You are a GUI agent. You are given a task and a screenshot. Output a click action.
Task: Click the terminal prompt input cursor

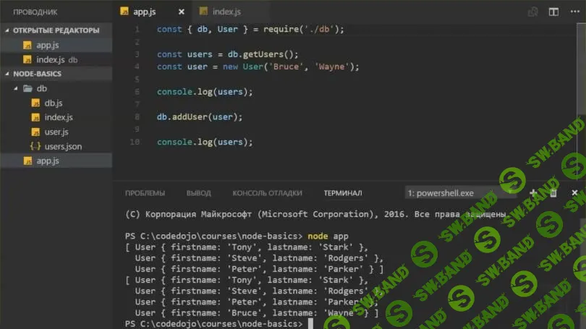point(310,324)
